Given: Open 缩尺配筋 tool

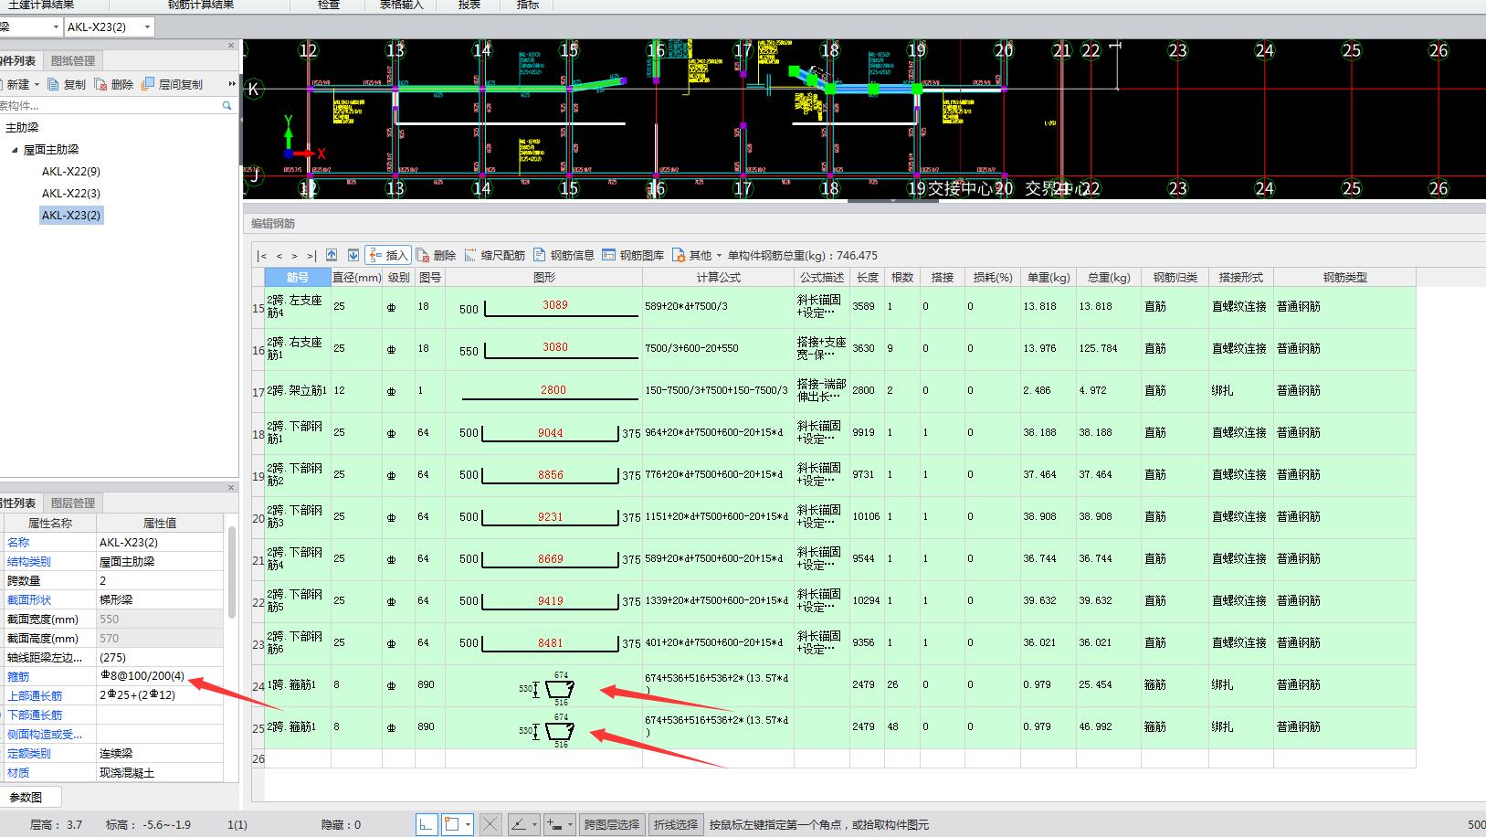Looking at the screenshot, I should pyautogui.click(x=494, y=255).
